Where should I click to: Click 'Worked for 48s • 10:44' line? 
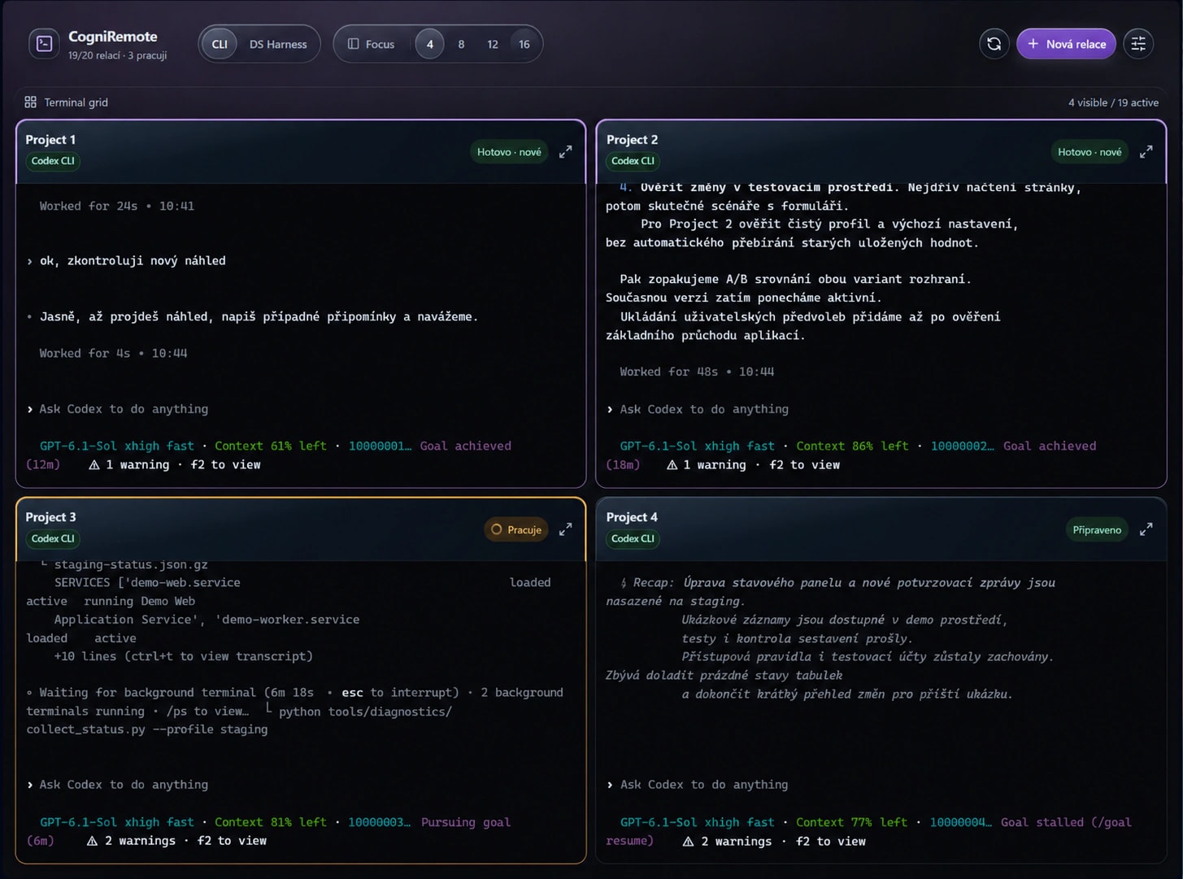(697, 372)
